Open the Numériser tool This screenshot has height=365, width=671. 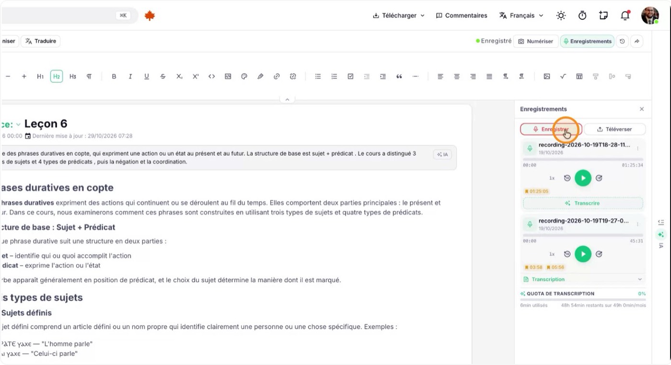536,41
